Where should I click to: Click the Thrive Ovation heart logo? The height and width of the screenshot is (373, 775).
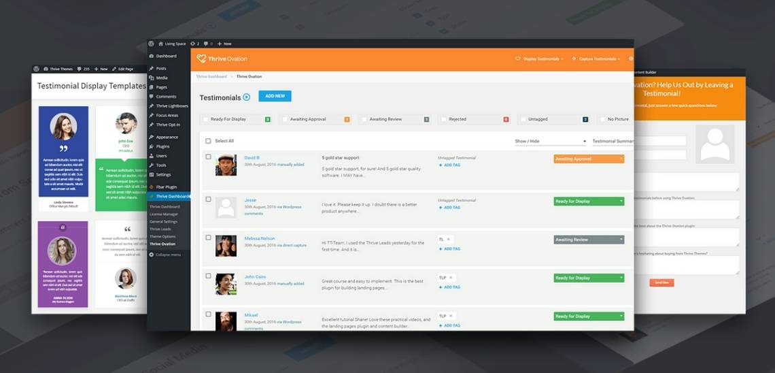pos(201,59)
